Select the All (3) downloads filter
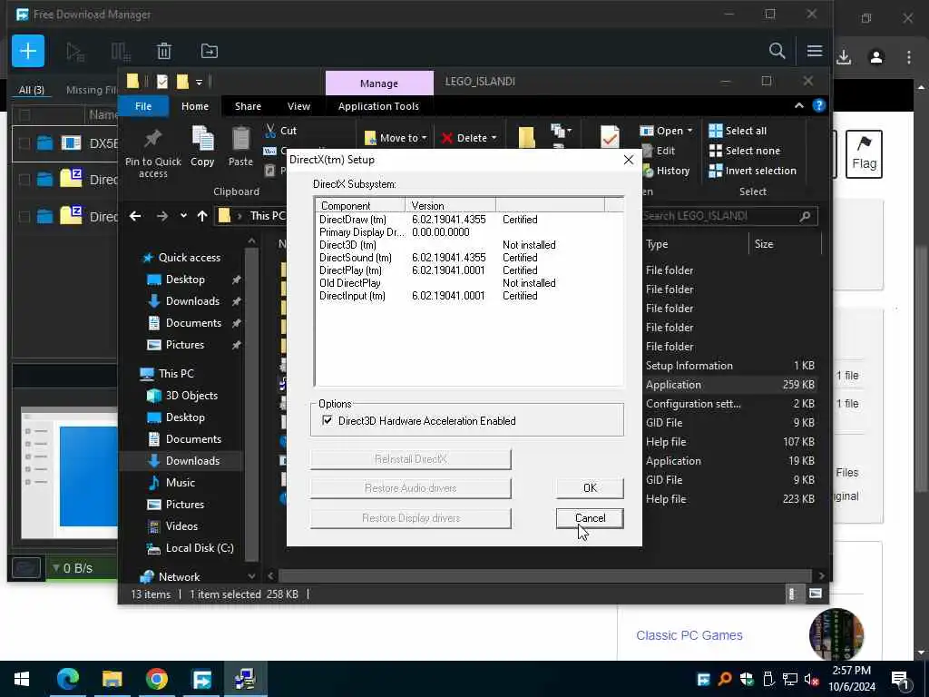 tap(32, 90)
